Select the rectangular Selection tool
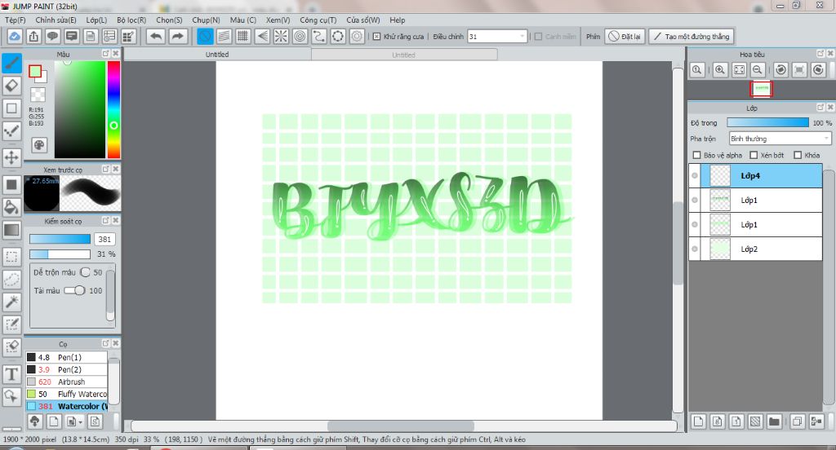 (11, 257)
